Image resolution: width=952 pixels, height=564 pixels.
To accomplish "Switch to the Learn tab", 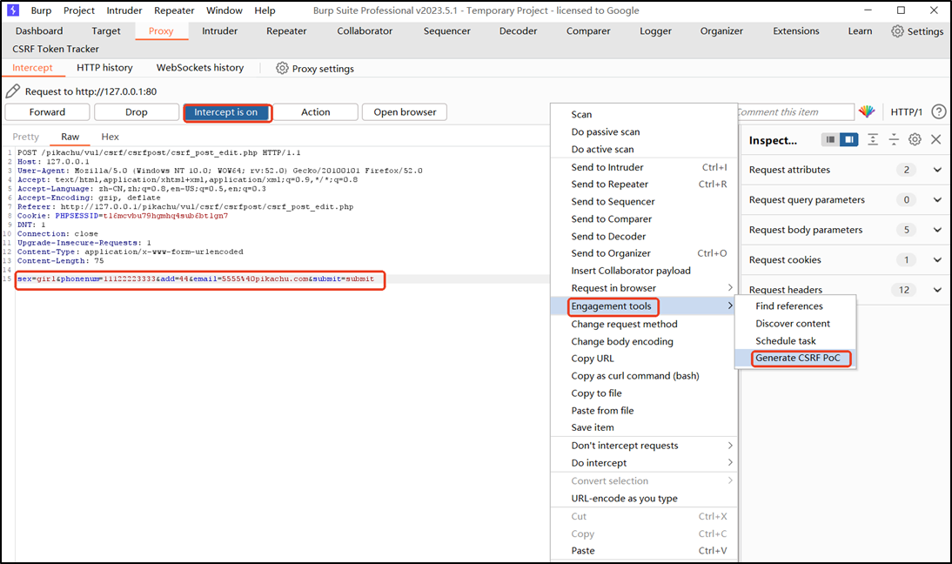I will [x=861, y=31].
